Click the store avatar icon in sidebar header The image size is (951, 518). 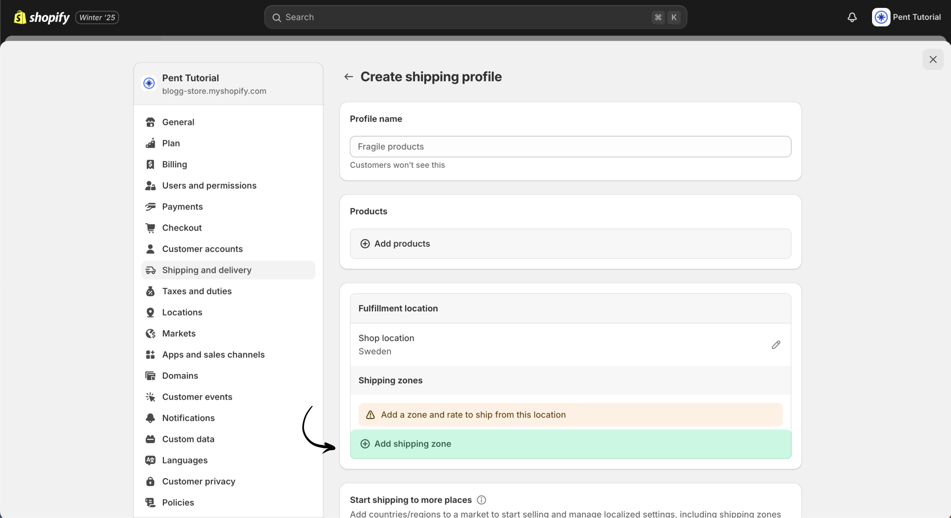[149, 83]
